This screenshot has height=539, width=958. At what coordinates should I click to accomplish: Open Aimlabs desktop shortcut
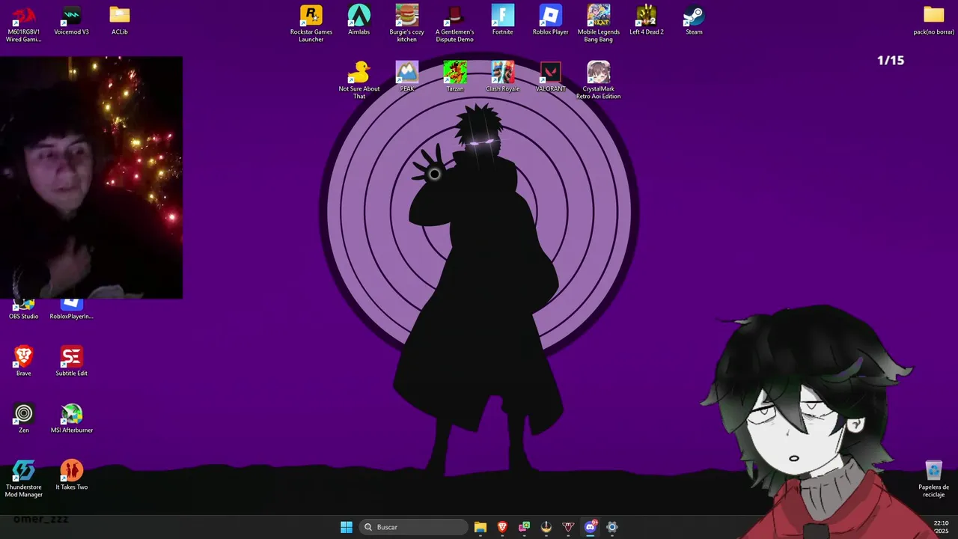tap(359, 20)
